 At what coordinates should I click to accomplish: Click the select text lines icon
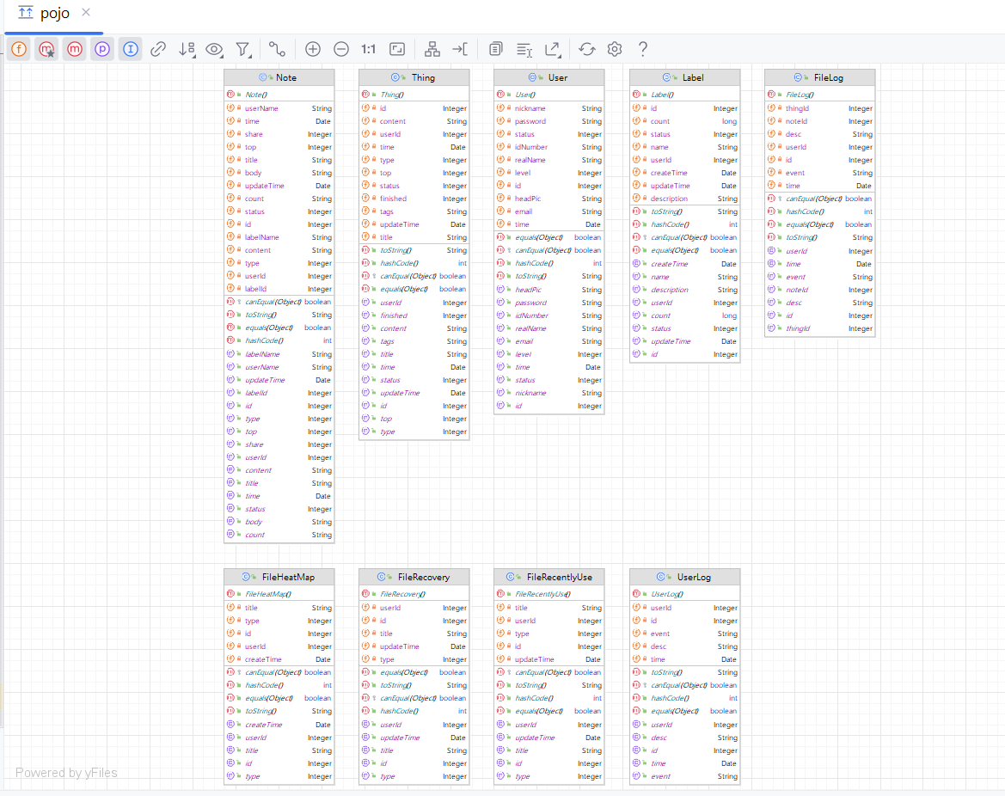(524, 49)
